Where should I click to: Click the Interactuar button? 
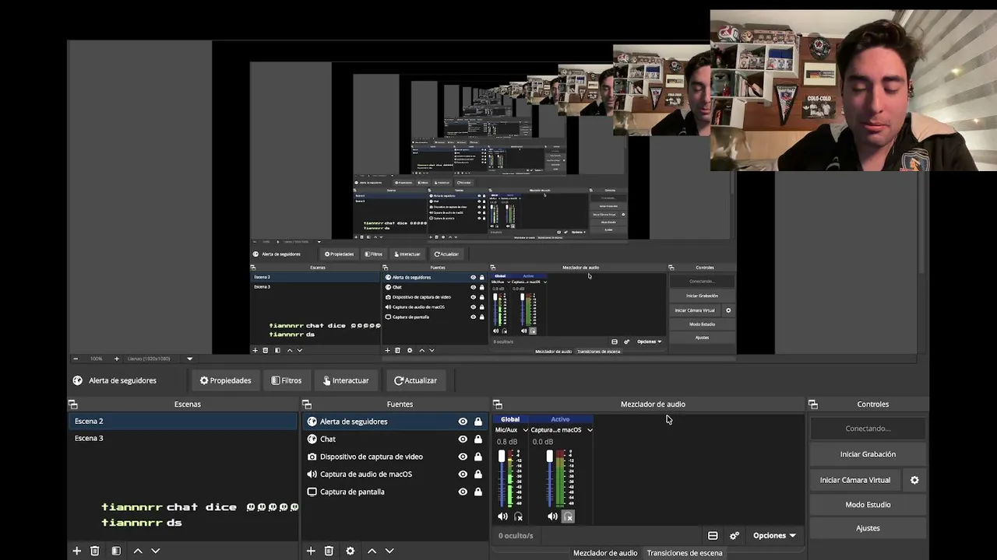pyautogui.click(x=346, y=380)
